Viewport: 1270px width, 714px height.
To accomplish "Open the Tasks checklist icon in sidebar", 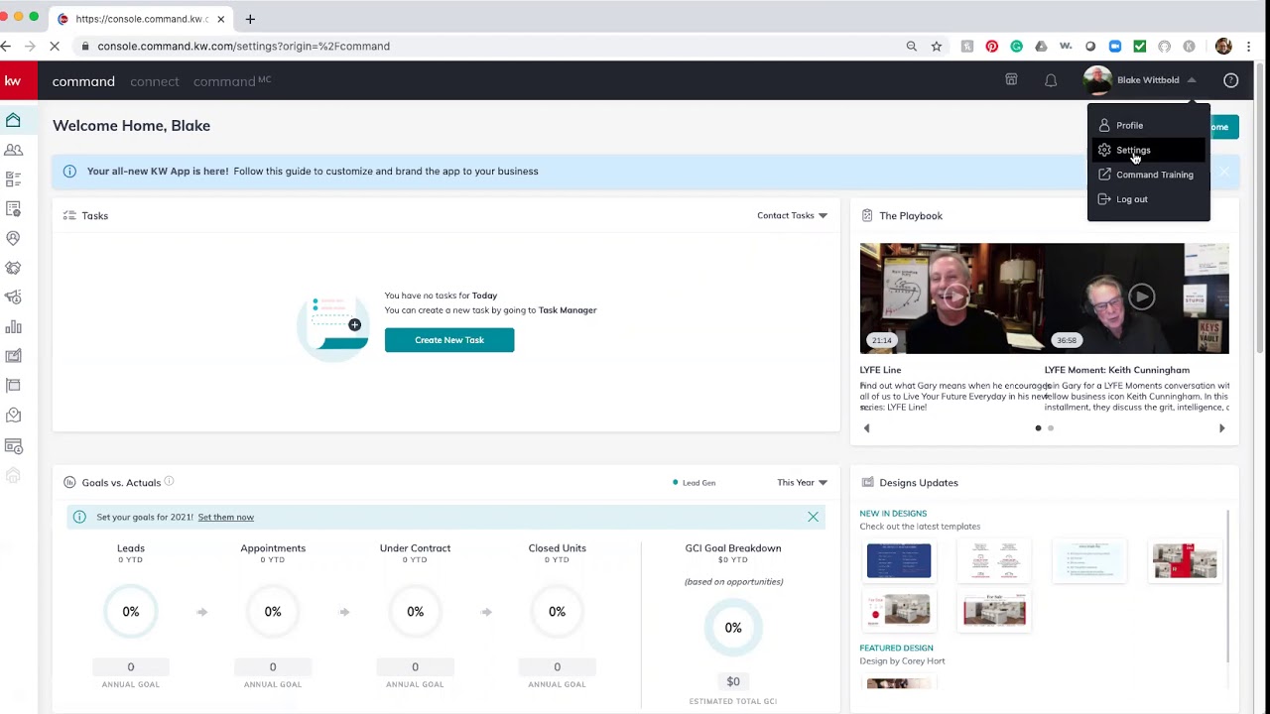I will click(13, 179).
